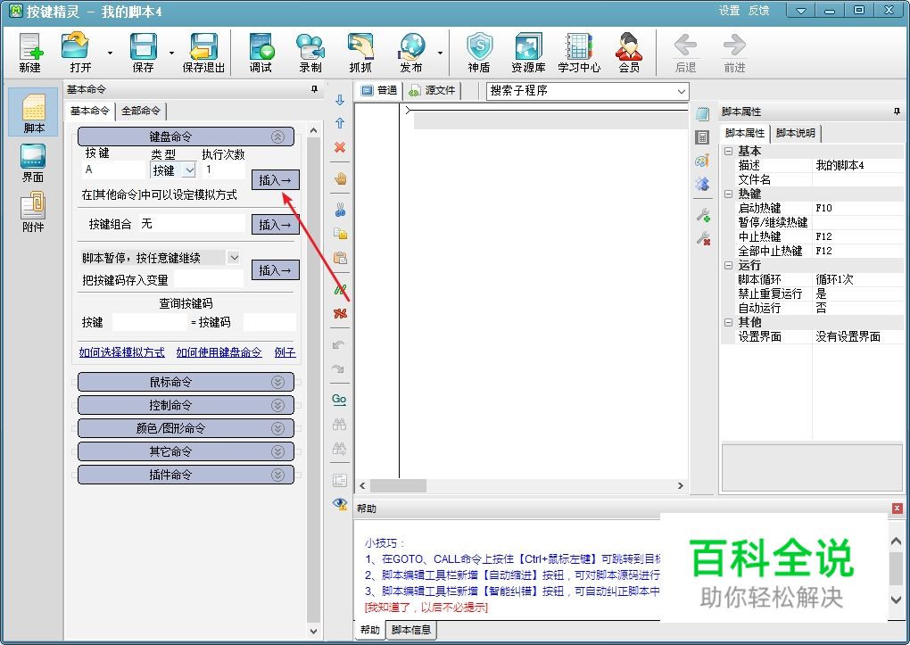Click the paint palette icon in side strip
This screenshot has height=645, width=910.
pyautogui.click(x=703, y=161)
